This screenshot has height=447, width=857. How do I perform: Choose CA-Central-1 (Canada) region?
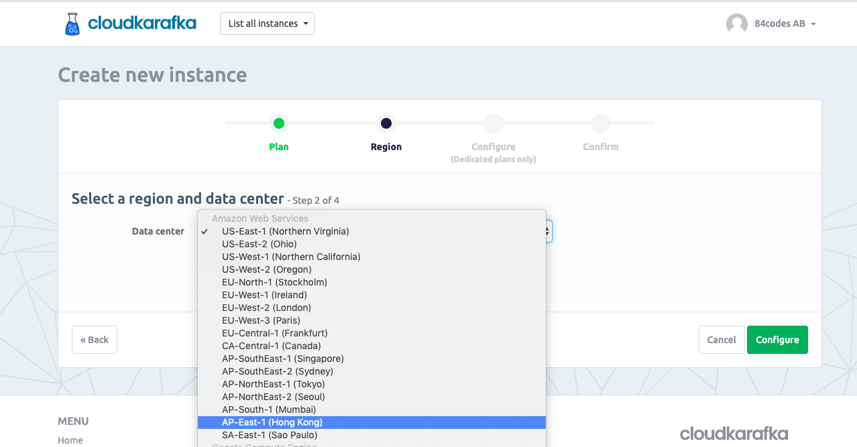[x=372, y=346]
